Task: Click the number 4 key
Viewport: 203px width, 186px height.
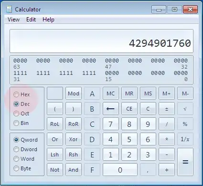Action: 111,139
